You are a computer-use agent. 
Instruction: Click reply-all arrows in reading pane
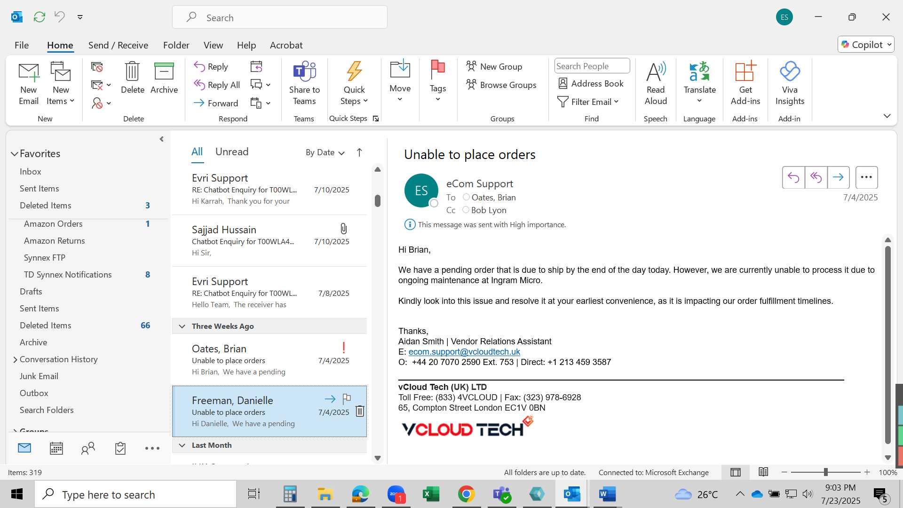tap(816, 177)
